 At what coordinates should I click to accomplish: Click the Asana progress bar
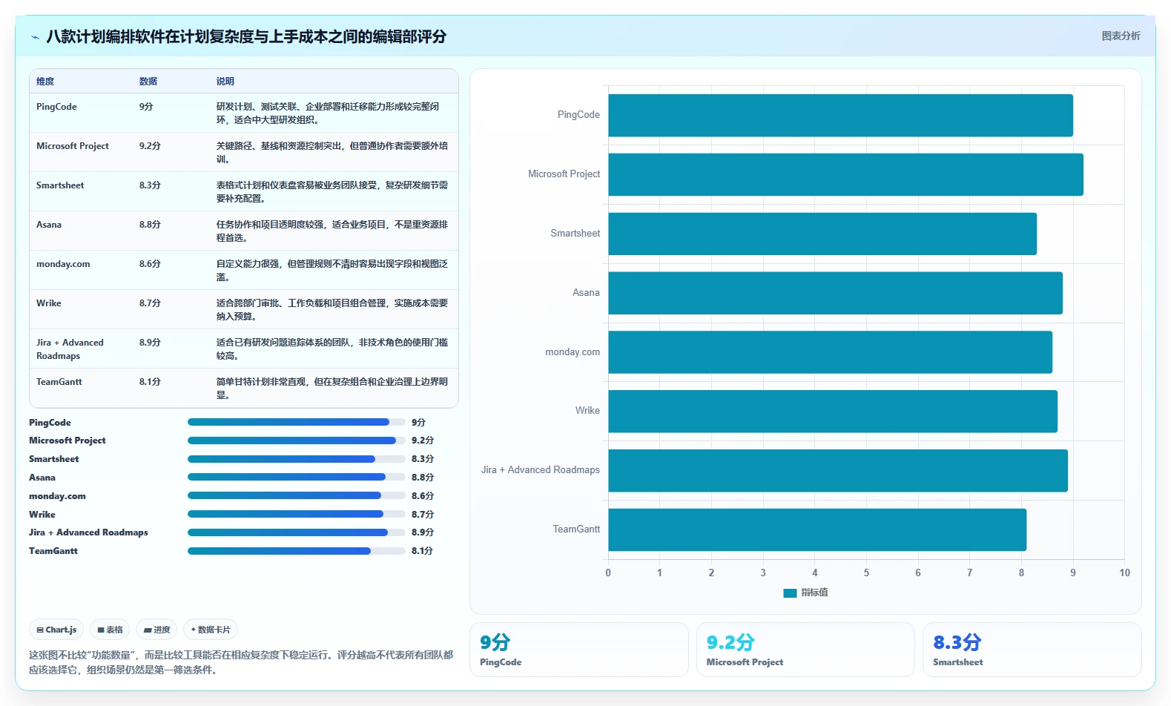click(297, 477)
